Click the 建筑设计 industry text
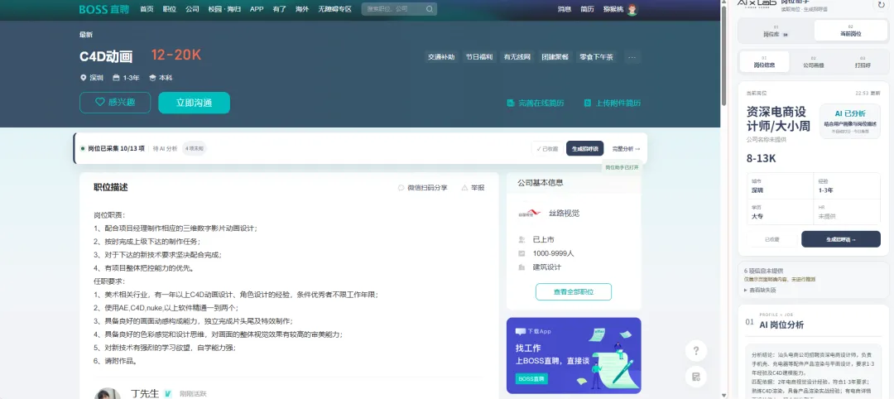 [547, 267]
